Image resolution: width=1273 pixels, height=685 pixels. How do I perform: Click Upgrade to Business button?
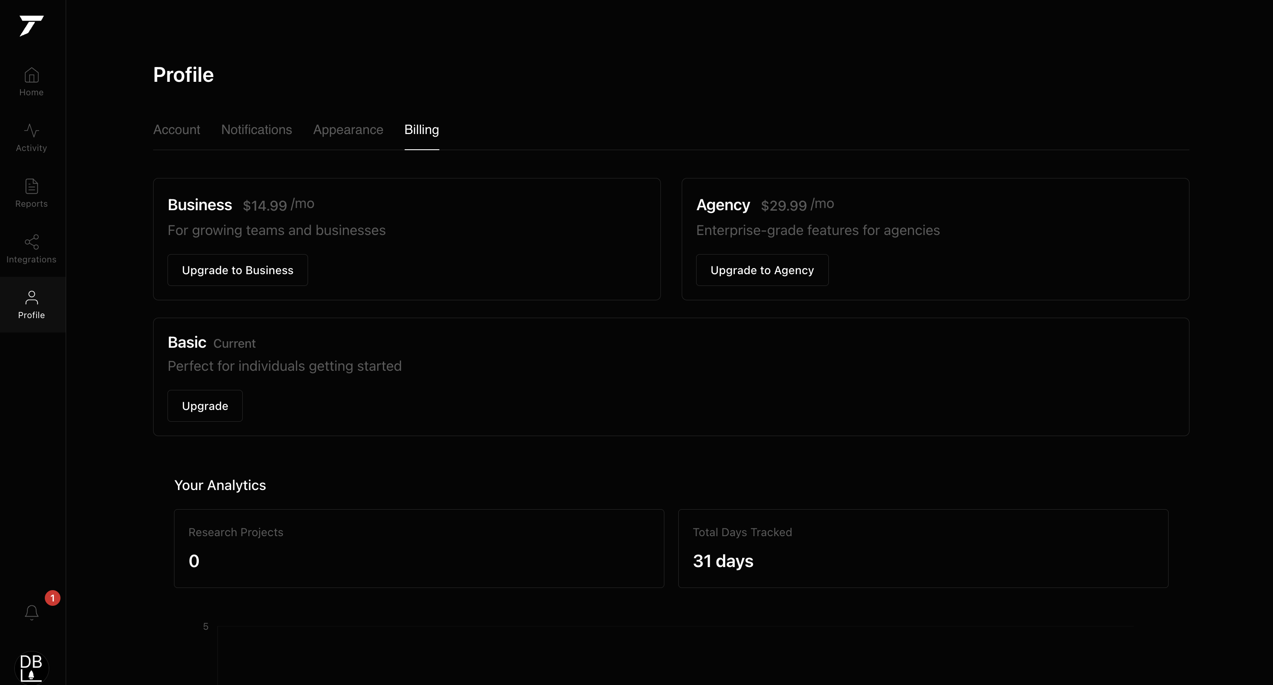tap(238, 270)
